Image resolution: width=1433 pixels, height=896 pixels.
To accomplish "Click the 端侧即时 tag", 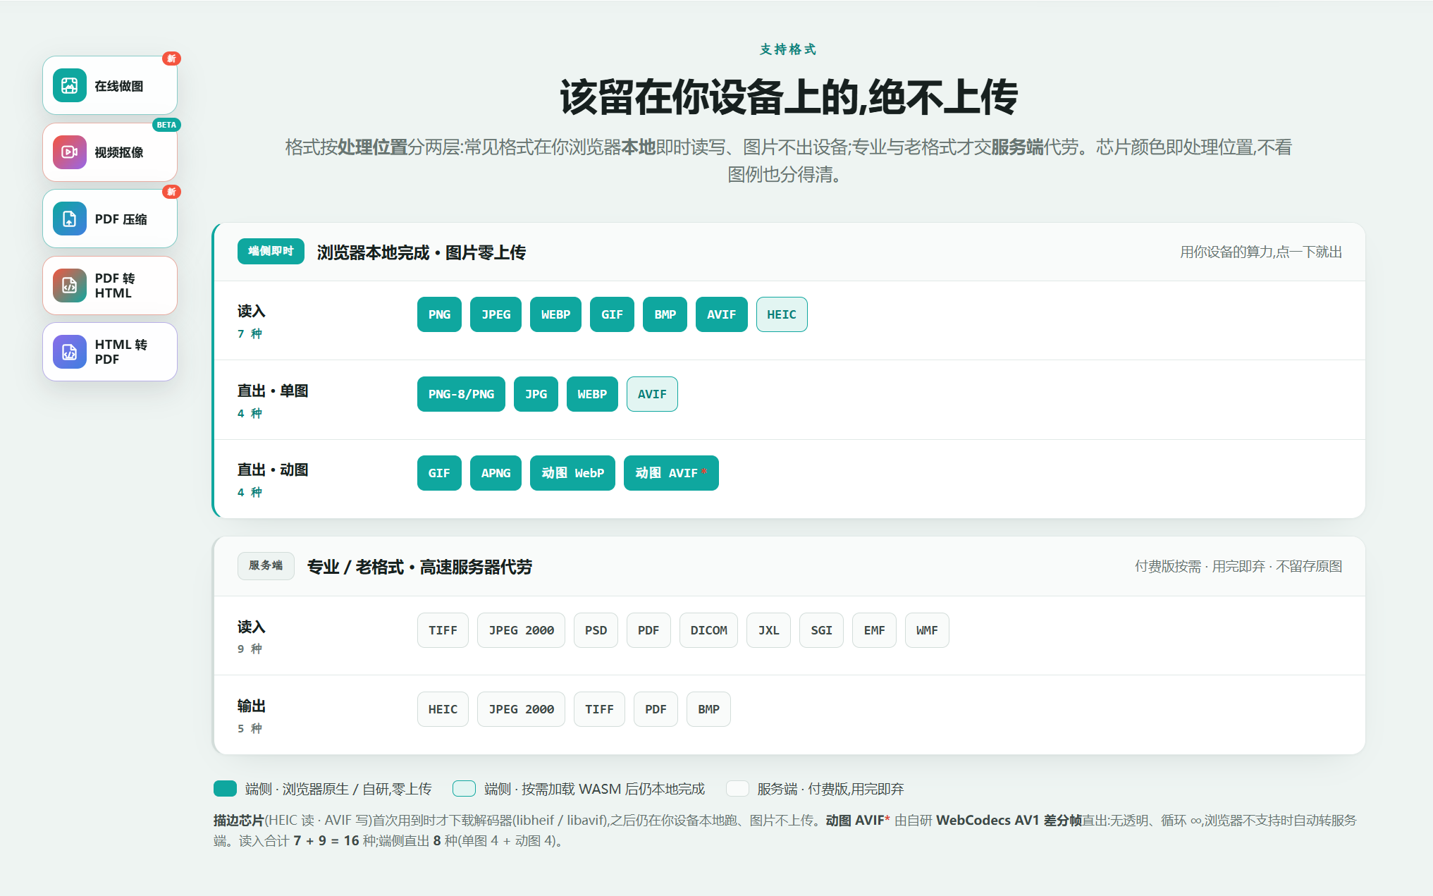I will (x=271, y=252).
